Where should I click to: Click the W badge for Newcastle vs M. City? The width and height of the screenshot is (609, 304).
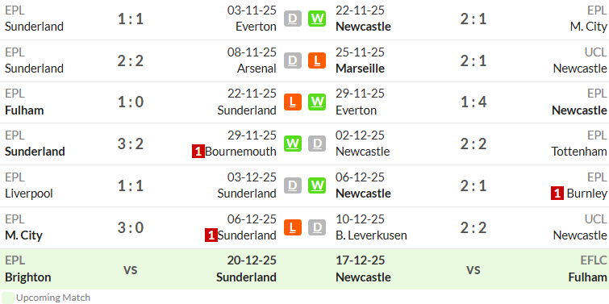tap(317, 19)
